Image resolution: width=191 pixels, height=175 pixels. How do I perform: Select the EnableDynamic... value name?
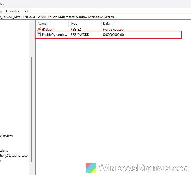coord(55,35)
